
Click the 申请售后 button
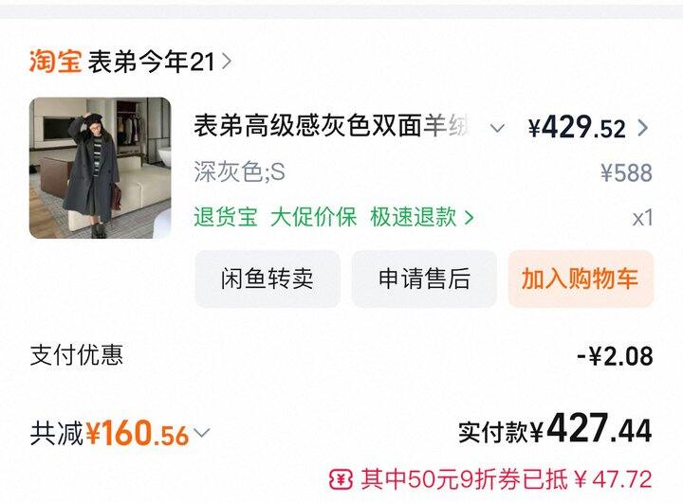[x=424, y=278]
